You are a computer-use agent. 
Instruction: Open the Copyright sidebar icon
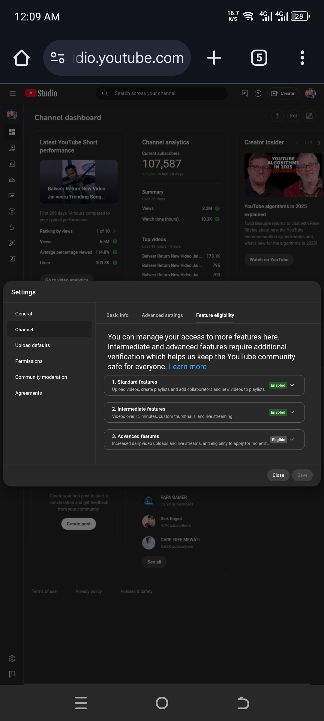point(12,211)
